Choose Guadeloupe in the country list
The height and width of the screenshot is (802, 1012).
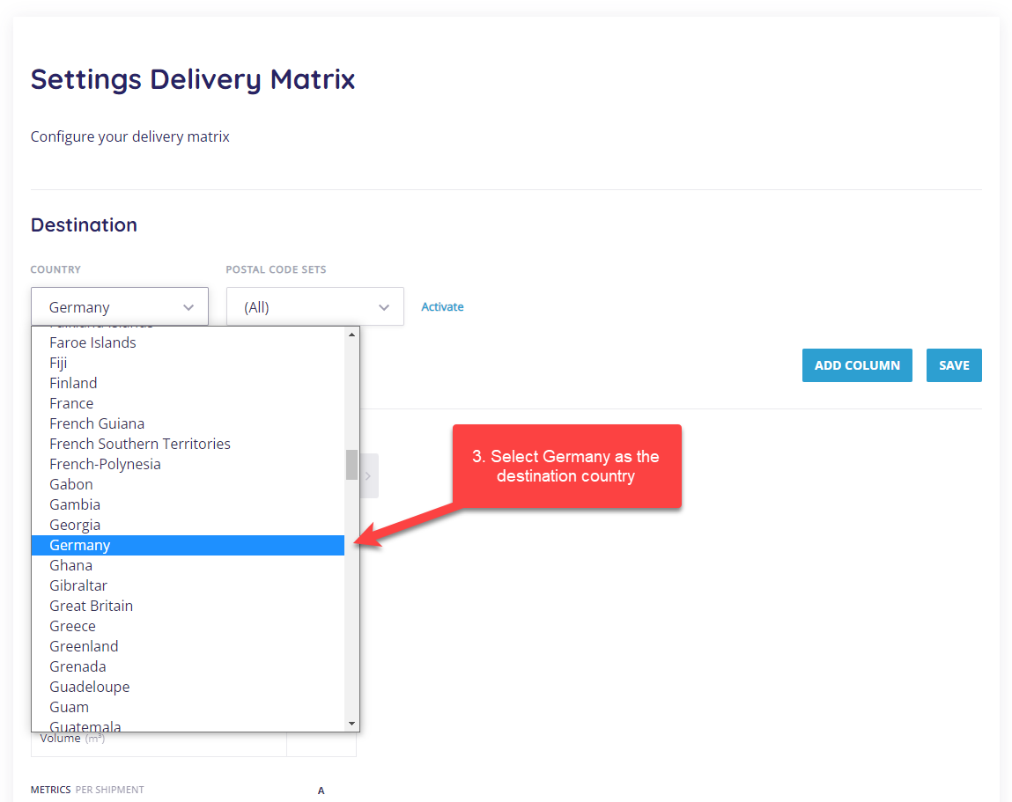tap(188, 688)
